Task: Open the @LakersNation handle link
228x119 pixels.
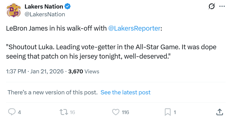Action: [x=44, y=14]
